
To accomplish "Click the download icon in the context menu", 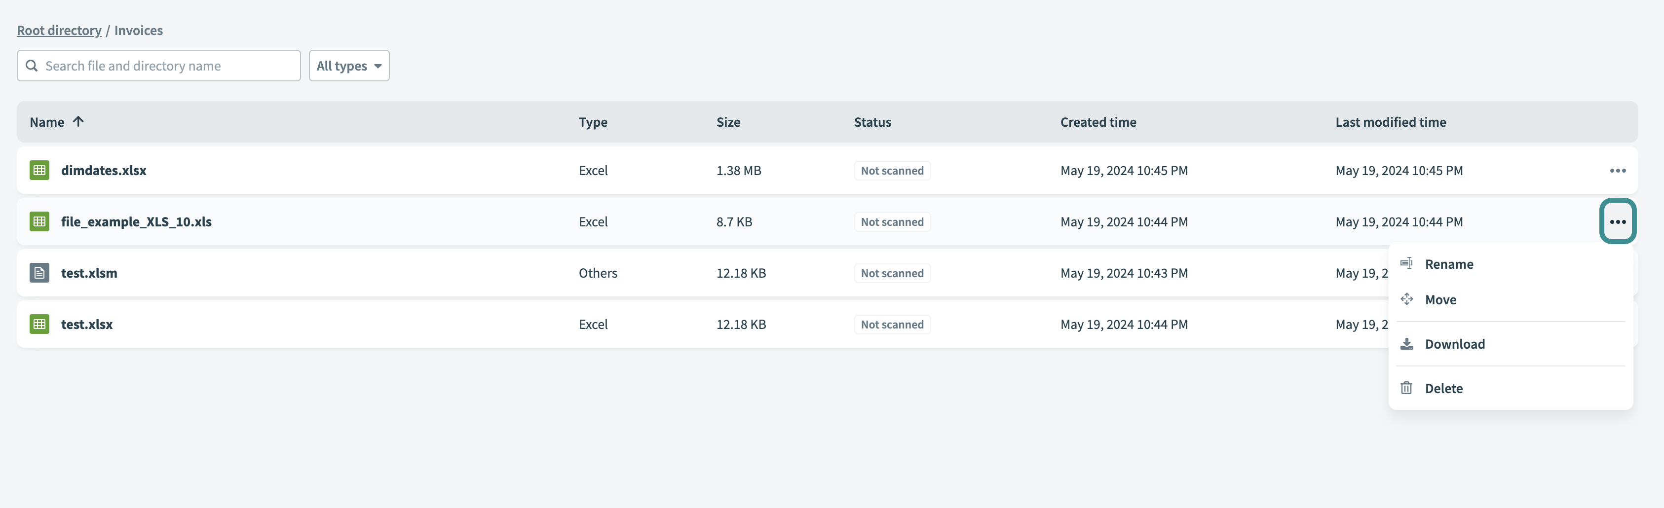I will click(1407, 343).
